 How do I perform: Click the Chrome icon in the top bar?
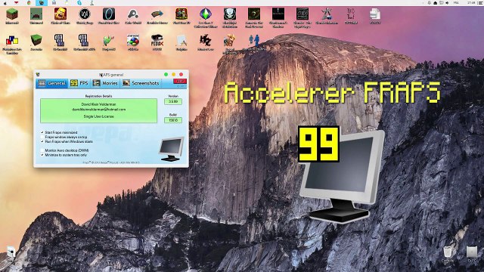tap(29, 2)
